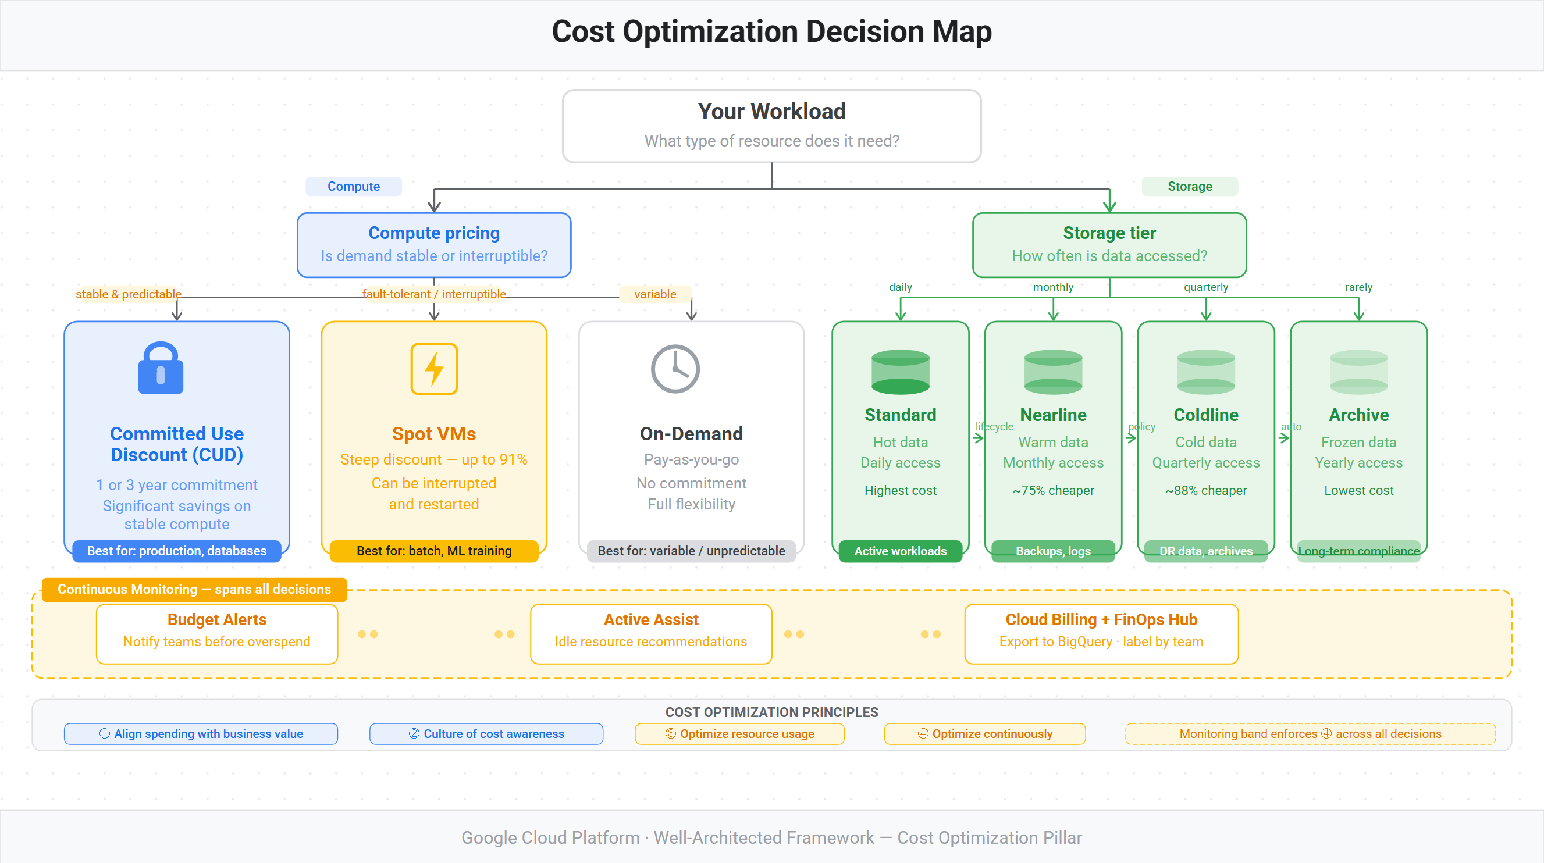Click the clock icon in On-Demand card
The height and width of the screenshot is (863, 1544).
pos(675,369)
